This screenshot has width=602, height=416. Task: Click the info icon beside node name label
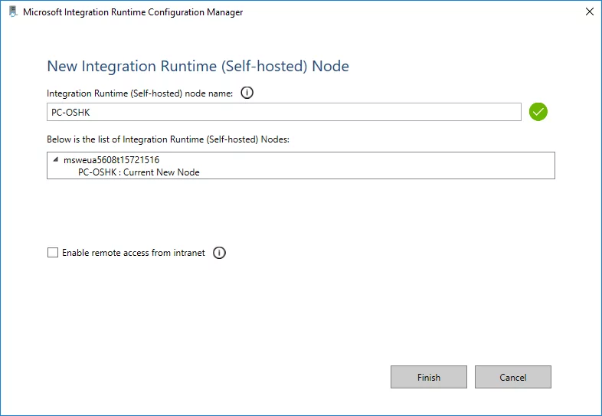(247, 93)
